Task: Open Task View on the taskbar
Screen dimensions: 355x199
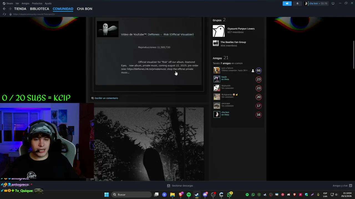Action: pos(156,195)
